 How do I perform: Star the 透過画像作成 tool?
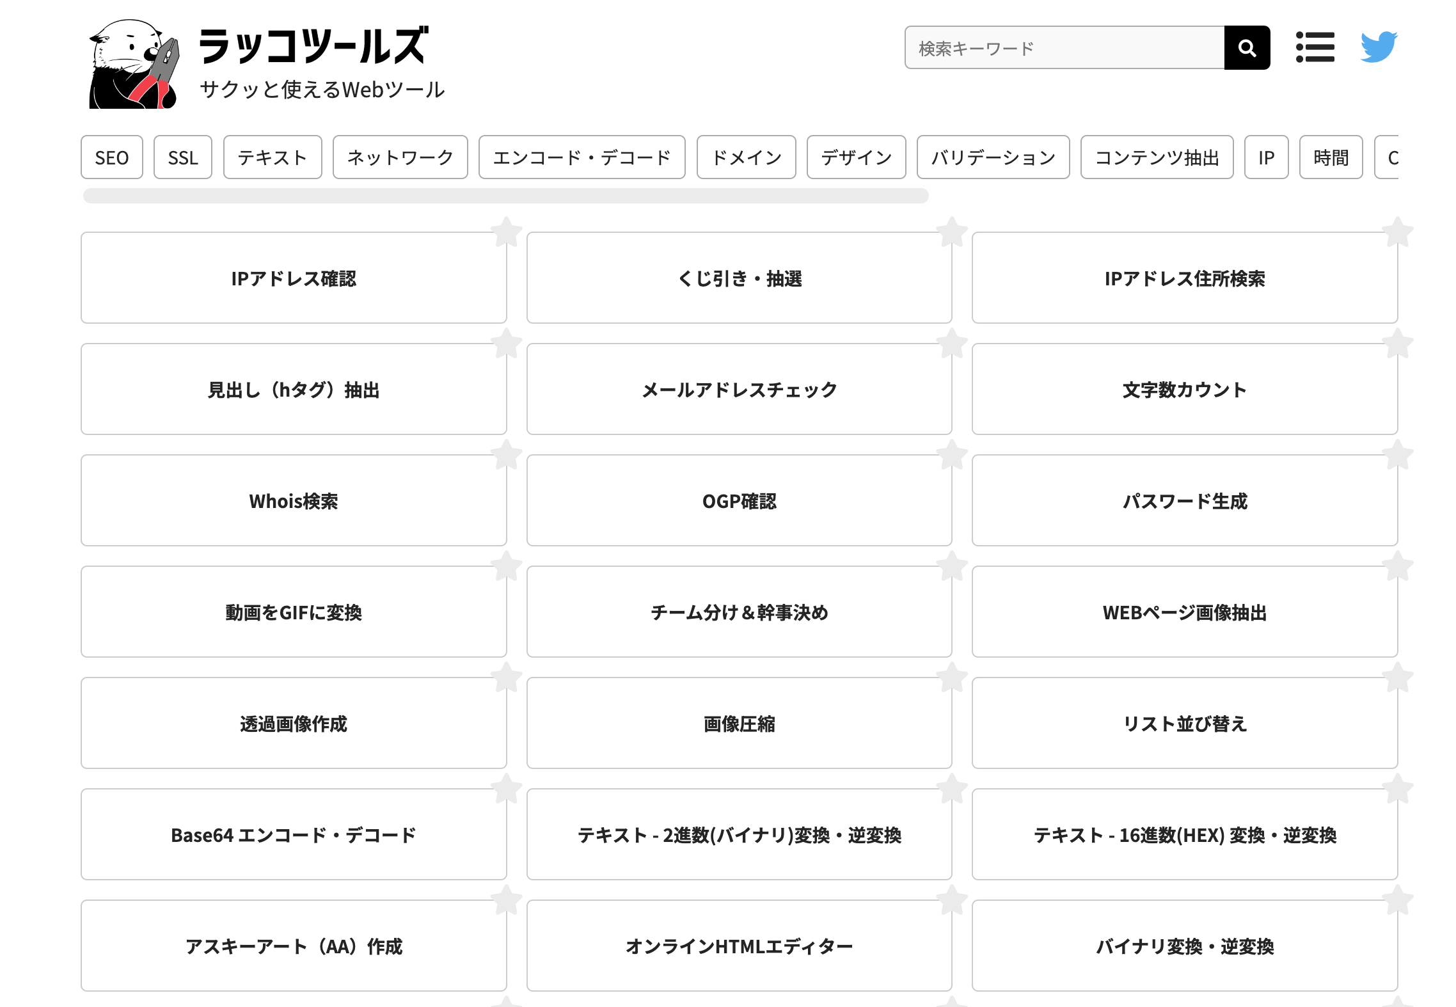click(506, 677)
